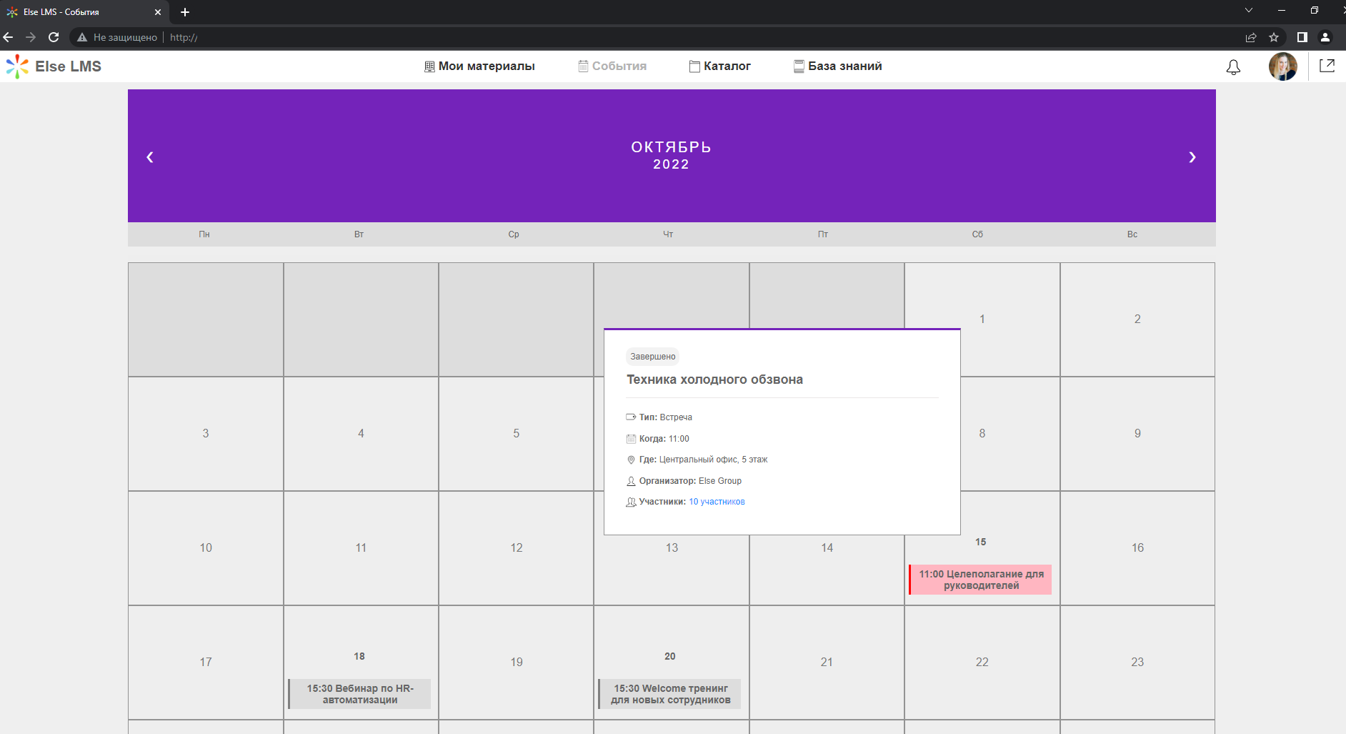Viewport: 1346px width, 734px height.
Task: Open the Целеполагание для руководителей event
Action: click(x=981, y=580)
